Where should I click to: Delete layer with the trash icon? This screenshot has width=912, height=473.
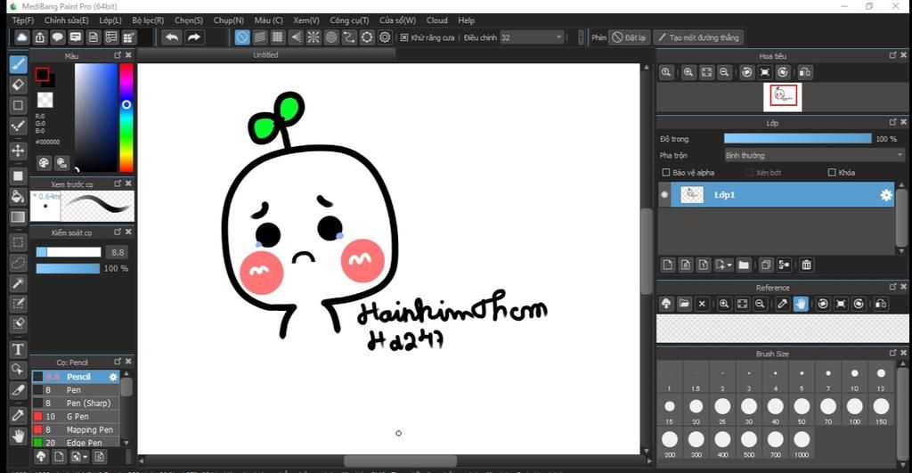tap(806, 265)
